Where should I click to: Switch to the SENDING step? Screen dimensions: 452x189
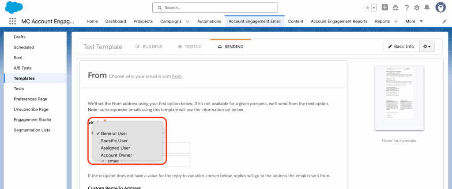click(x=230, y=47)
